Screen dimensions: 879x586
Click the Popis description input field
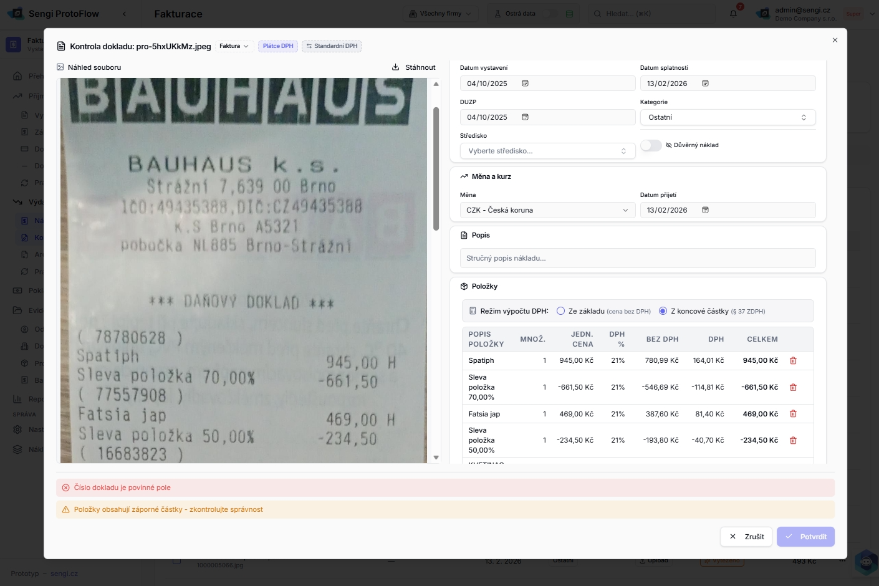(x=637, y=258)
